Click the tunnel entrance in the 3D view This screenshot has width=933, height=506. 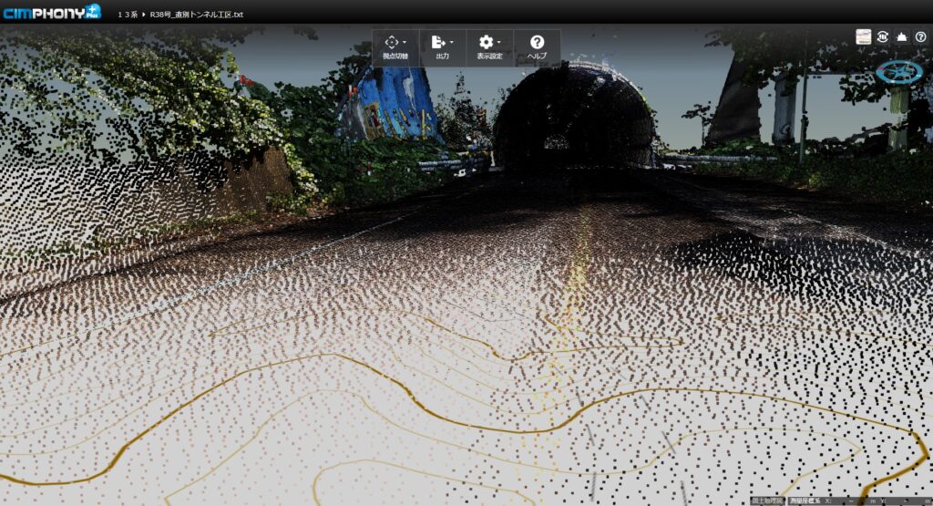pyautogui.click(x=572, y=119)
